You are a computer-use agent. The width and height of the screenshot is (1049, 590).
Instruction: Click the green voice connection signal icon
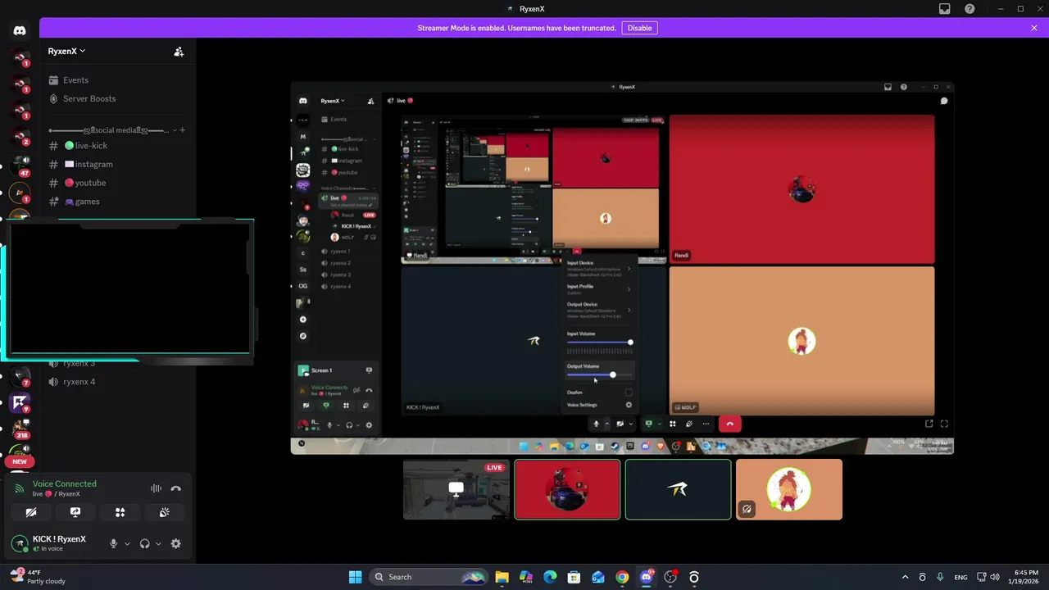click(x=20, y=488)
